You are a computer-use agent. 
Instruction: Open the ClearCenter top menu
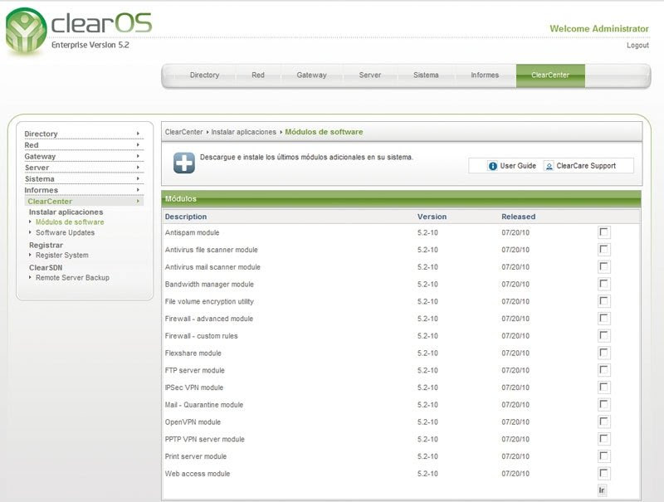click(x=550, y=76)
